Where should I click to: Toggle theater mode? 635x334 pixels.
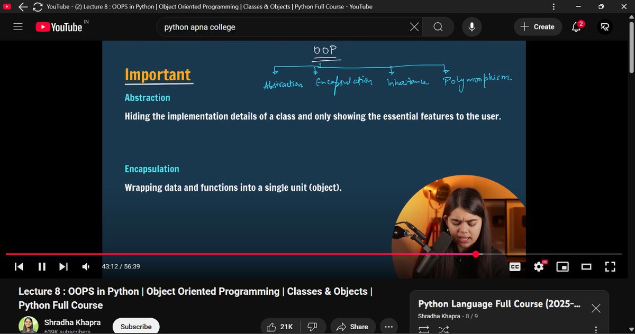pyautogui.click(x=586, y=267)
